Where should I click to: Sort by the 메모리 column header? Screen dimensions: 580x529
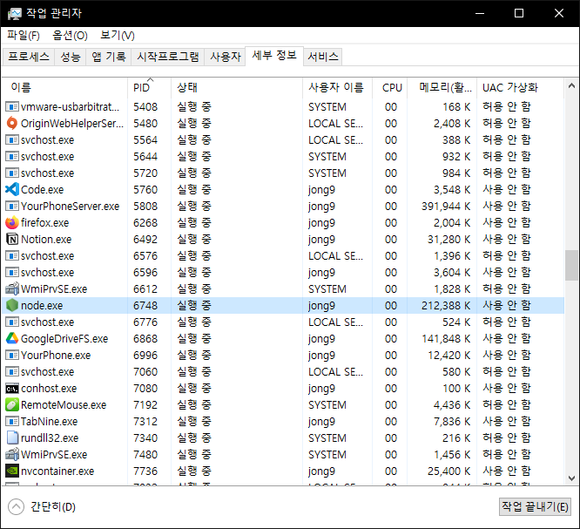point(442,88)
